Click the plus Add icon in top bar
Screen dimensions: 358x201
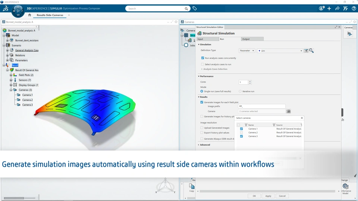point(329,9)
